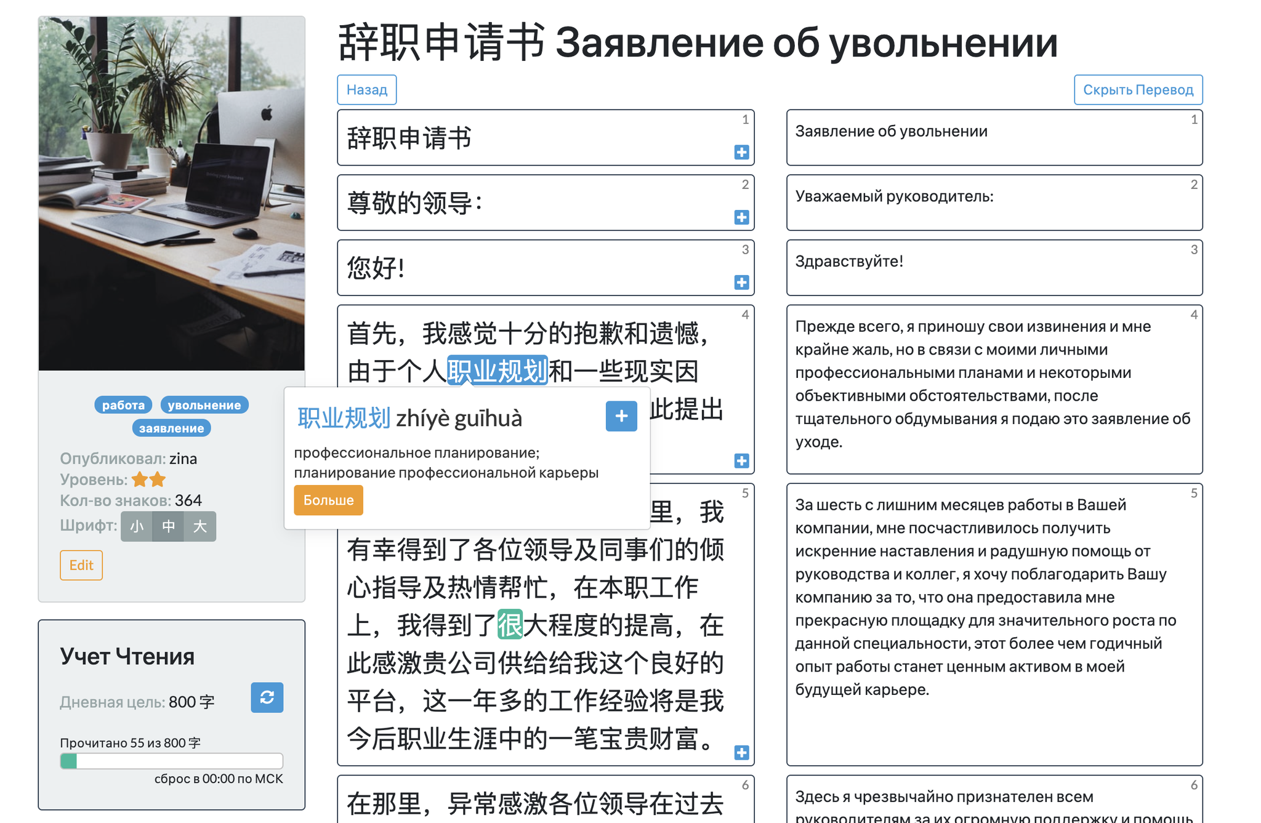Click the level stars rating
Screen dimensions: 1261x823
pos(148,479)
